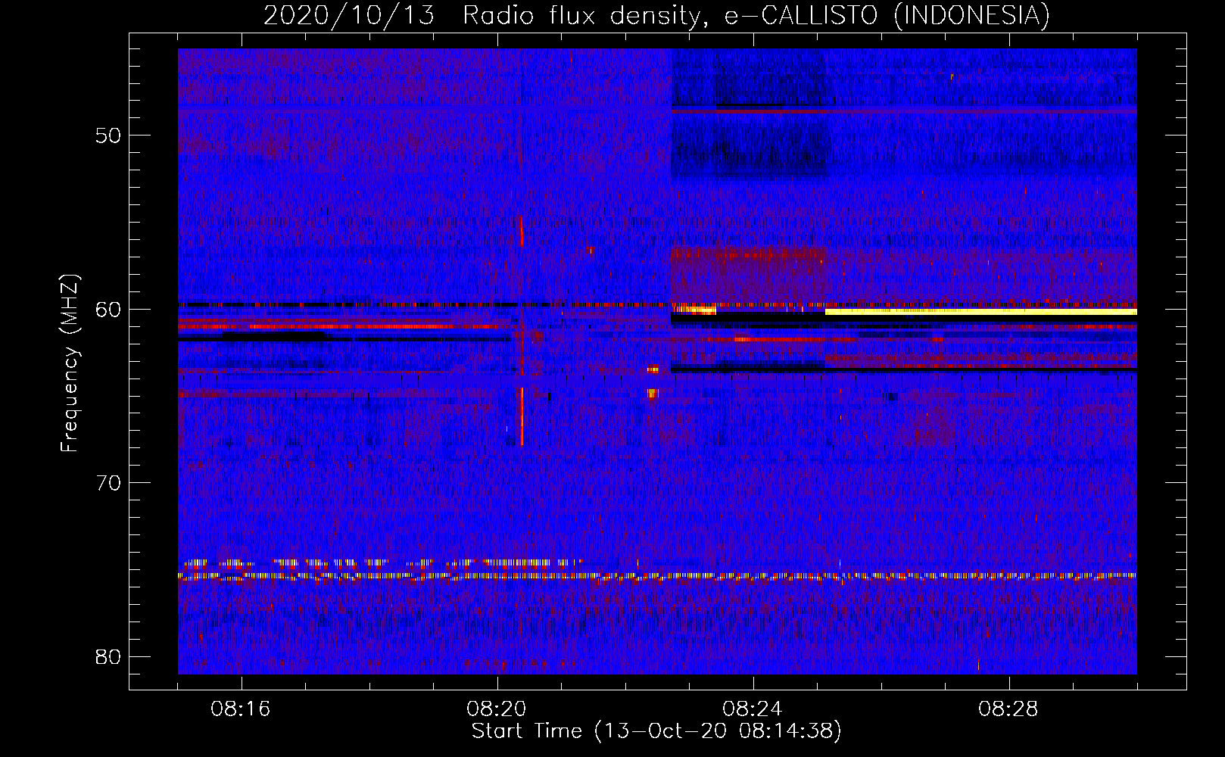The image size is (1225, 757).
Task: Click the '08:16' time tick label
Action: point(241,709)
